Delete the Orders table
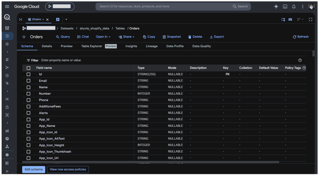Screen dimensions: 318x175 [195, 37]
